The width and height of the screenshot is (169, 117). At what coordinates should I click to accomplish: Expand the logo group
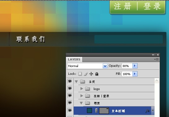pyautogui.click(x=82, y=88)
